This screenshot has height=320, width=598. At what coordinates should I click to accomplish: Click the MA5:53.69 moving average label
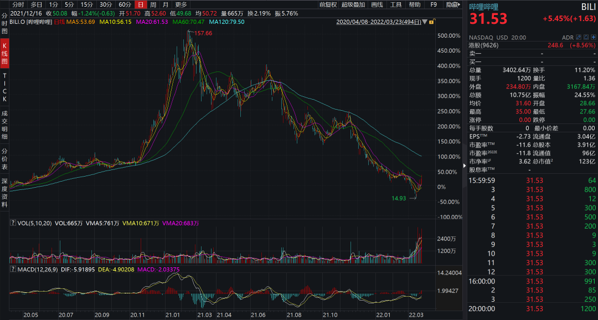(80, 22)
